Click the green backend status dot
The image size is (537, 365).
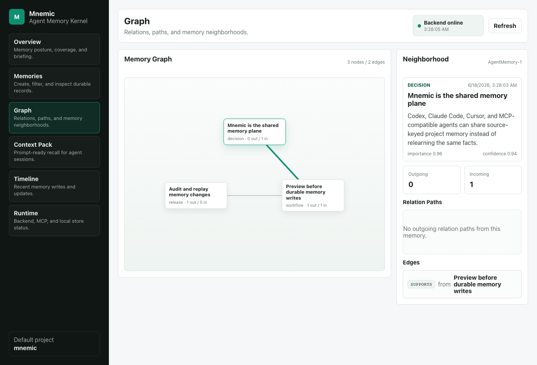click(x=419, y=26)
